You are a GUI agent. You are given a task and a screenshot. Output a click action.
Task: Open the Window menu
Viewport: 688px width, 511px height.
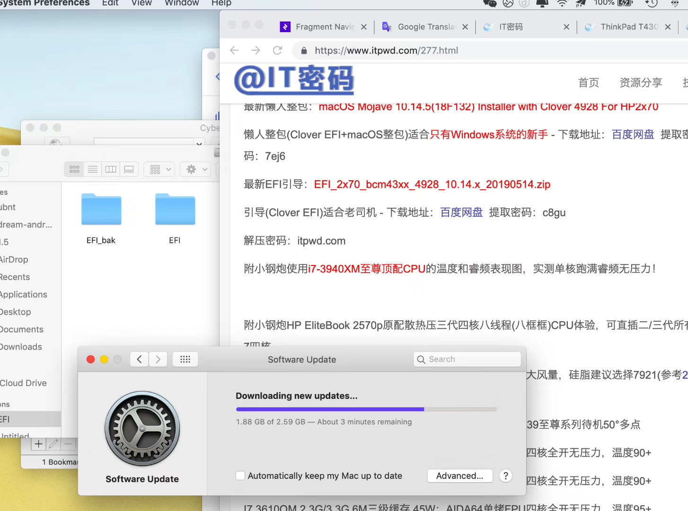[182, 3]
